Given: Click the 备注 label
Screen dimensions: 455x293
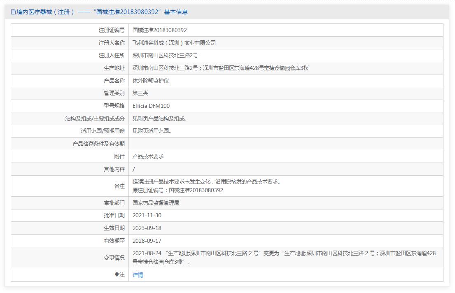Looking at the screenshot, I should [119, 186].
